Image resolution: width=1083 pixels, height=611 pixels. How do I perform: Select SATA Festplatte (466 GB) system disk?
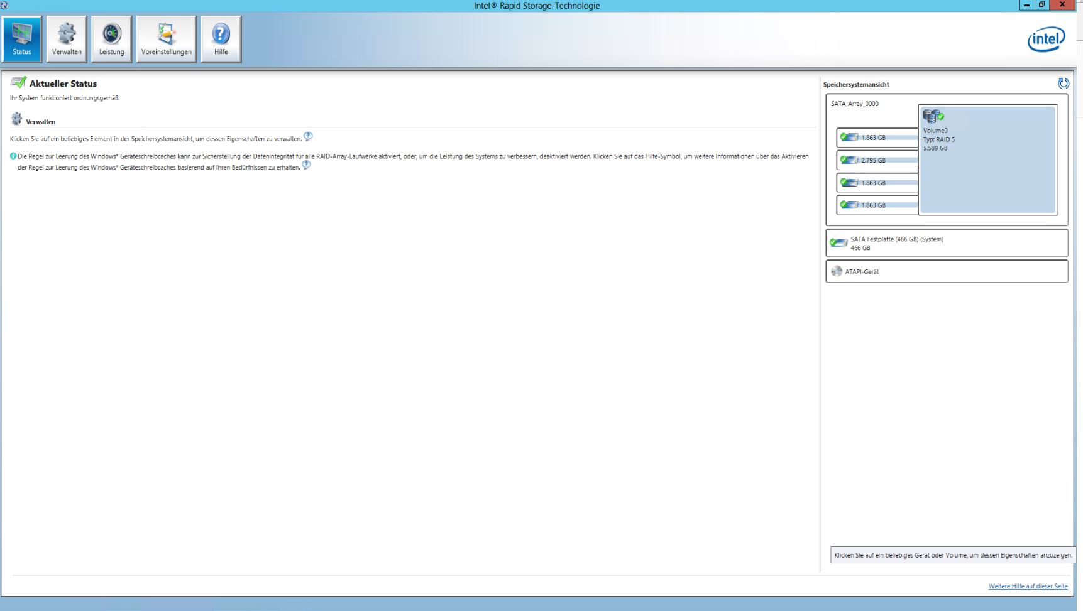pos(947,243)
